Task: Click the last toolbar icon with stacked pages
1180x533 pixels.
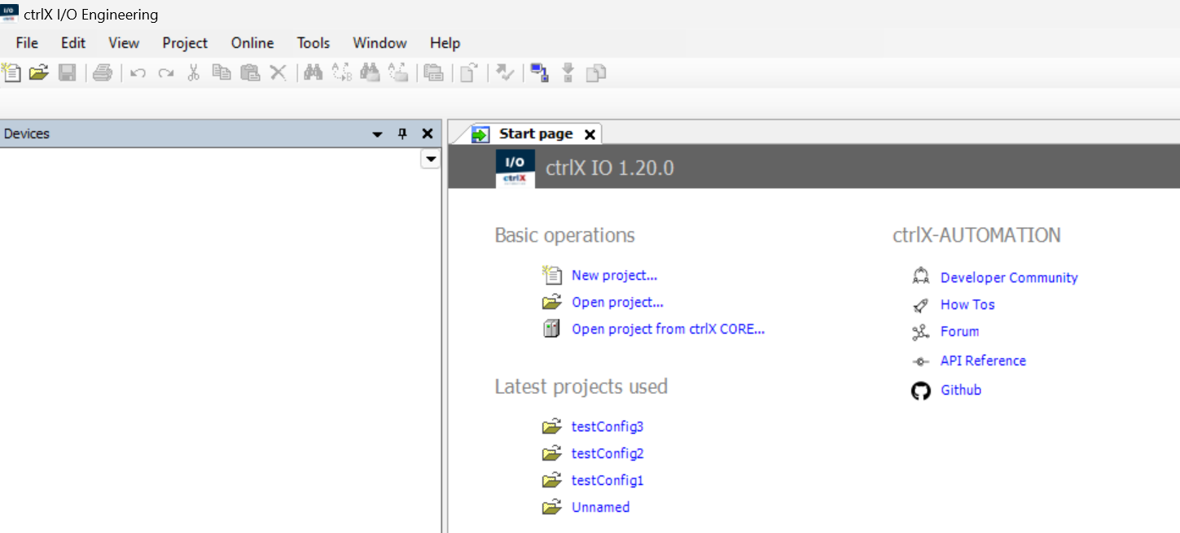Action: click(596, 72)
